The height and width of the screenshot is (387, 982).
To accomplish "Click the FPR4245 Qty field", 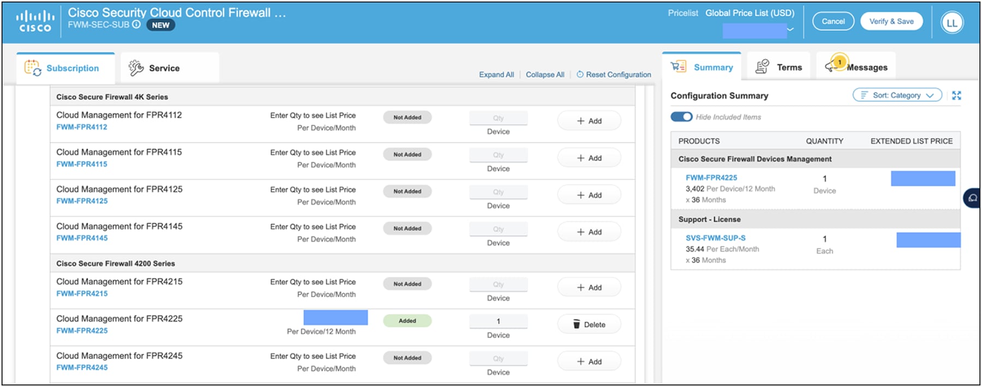I will coord(498,359).
